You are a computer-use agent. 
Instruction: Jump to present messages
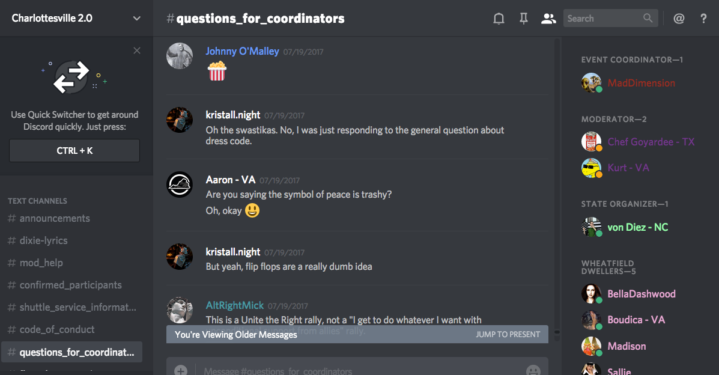(x=508, y=334)
